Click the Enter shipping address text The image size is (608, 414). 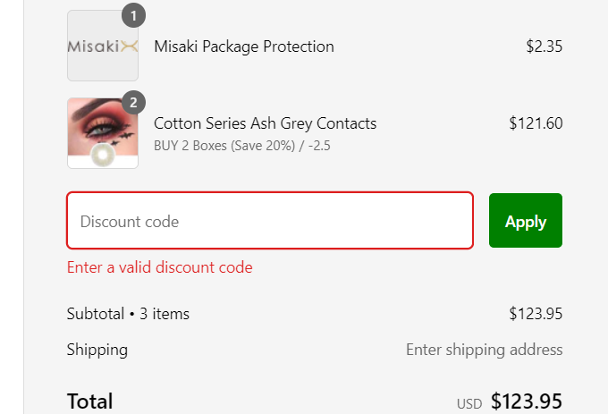point(484,350)
